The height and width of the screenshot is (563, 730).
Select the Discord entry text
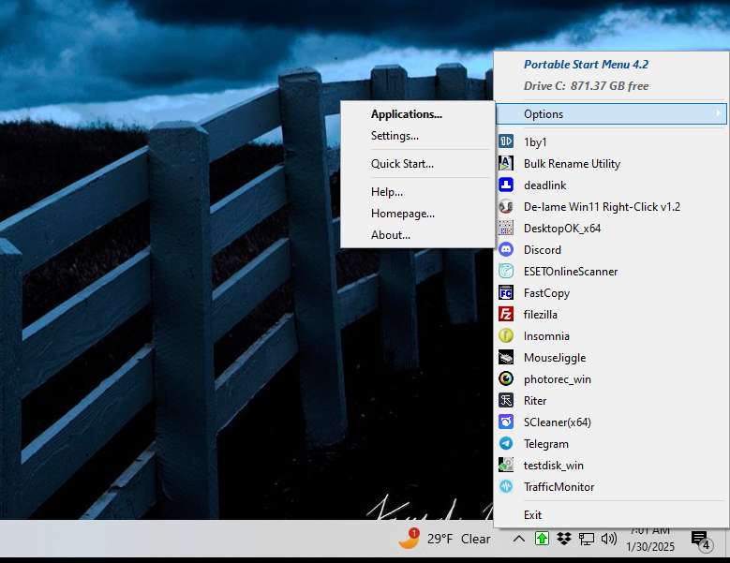[x=543, y=250]
